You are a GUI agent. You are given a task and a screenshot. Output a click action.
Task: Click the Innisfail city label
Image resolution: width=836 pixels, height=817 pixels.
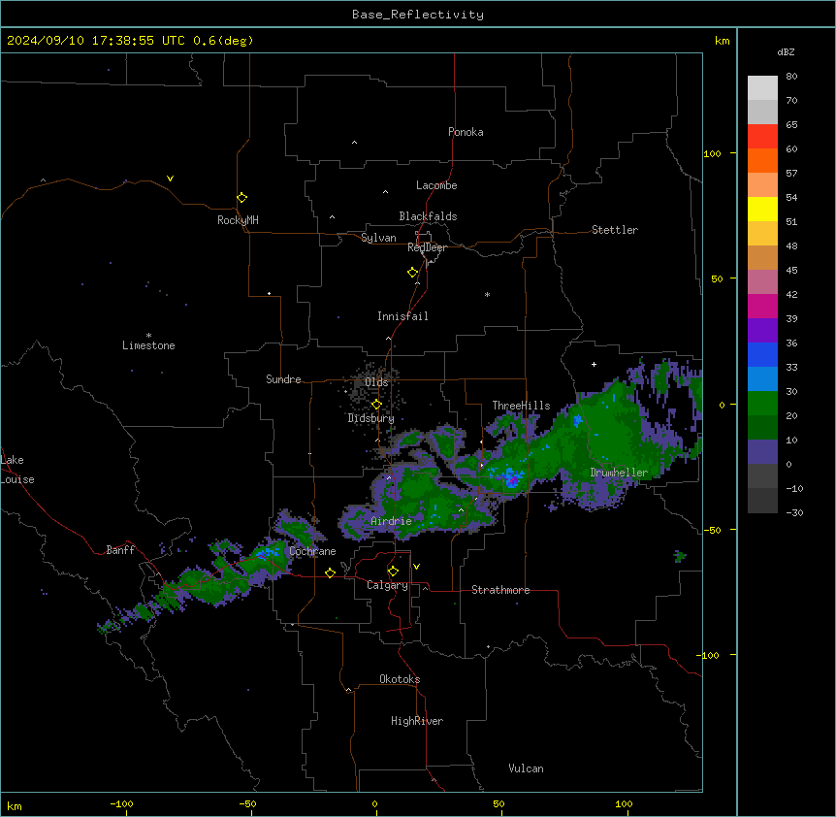click(402, 316)
